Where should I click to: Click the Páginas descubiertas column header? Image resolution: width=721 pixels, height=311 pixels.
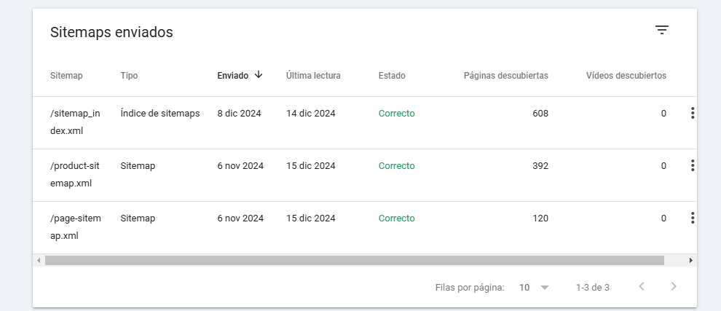pos(505,76)
